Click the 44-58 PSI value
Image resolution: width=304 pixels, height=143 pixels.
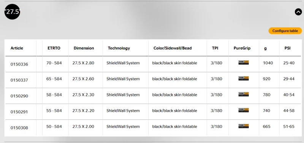tap(289, 111)
